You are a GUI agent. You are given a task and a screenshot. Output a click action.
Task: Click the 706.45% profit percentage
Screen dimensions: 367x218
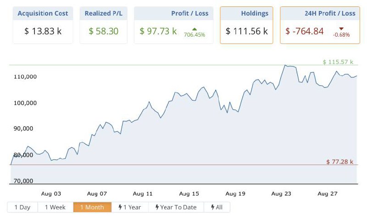tap(194, 34)
